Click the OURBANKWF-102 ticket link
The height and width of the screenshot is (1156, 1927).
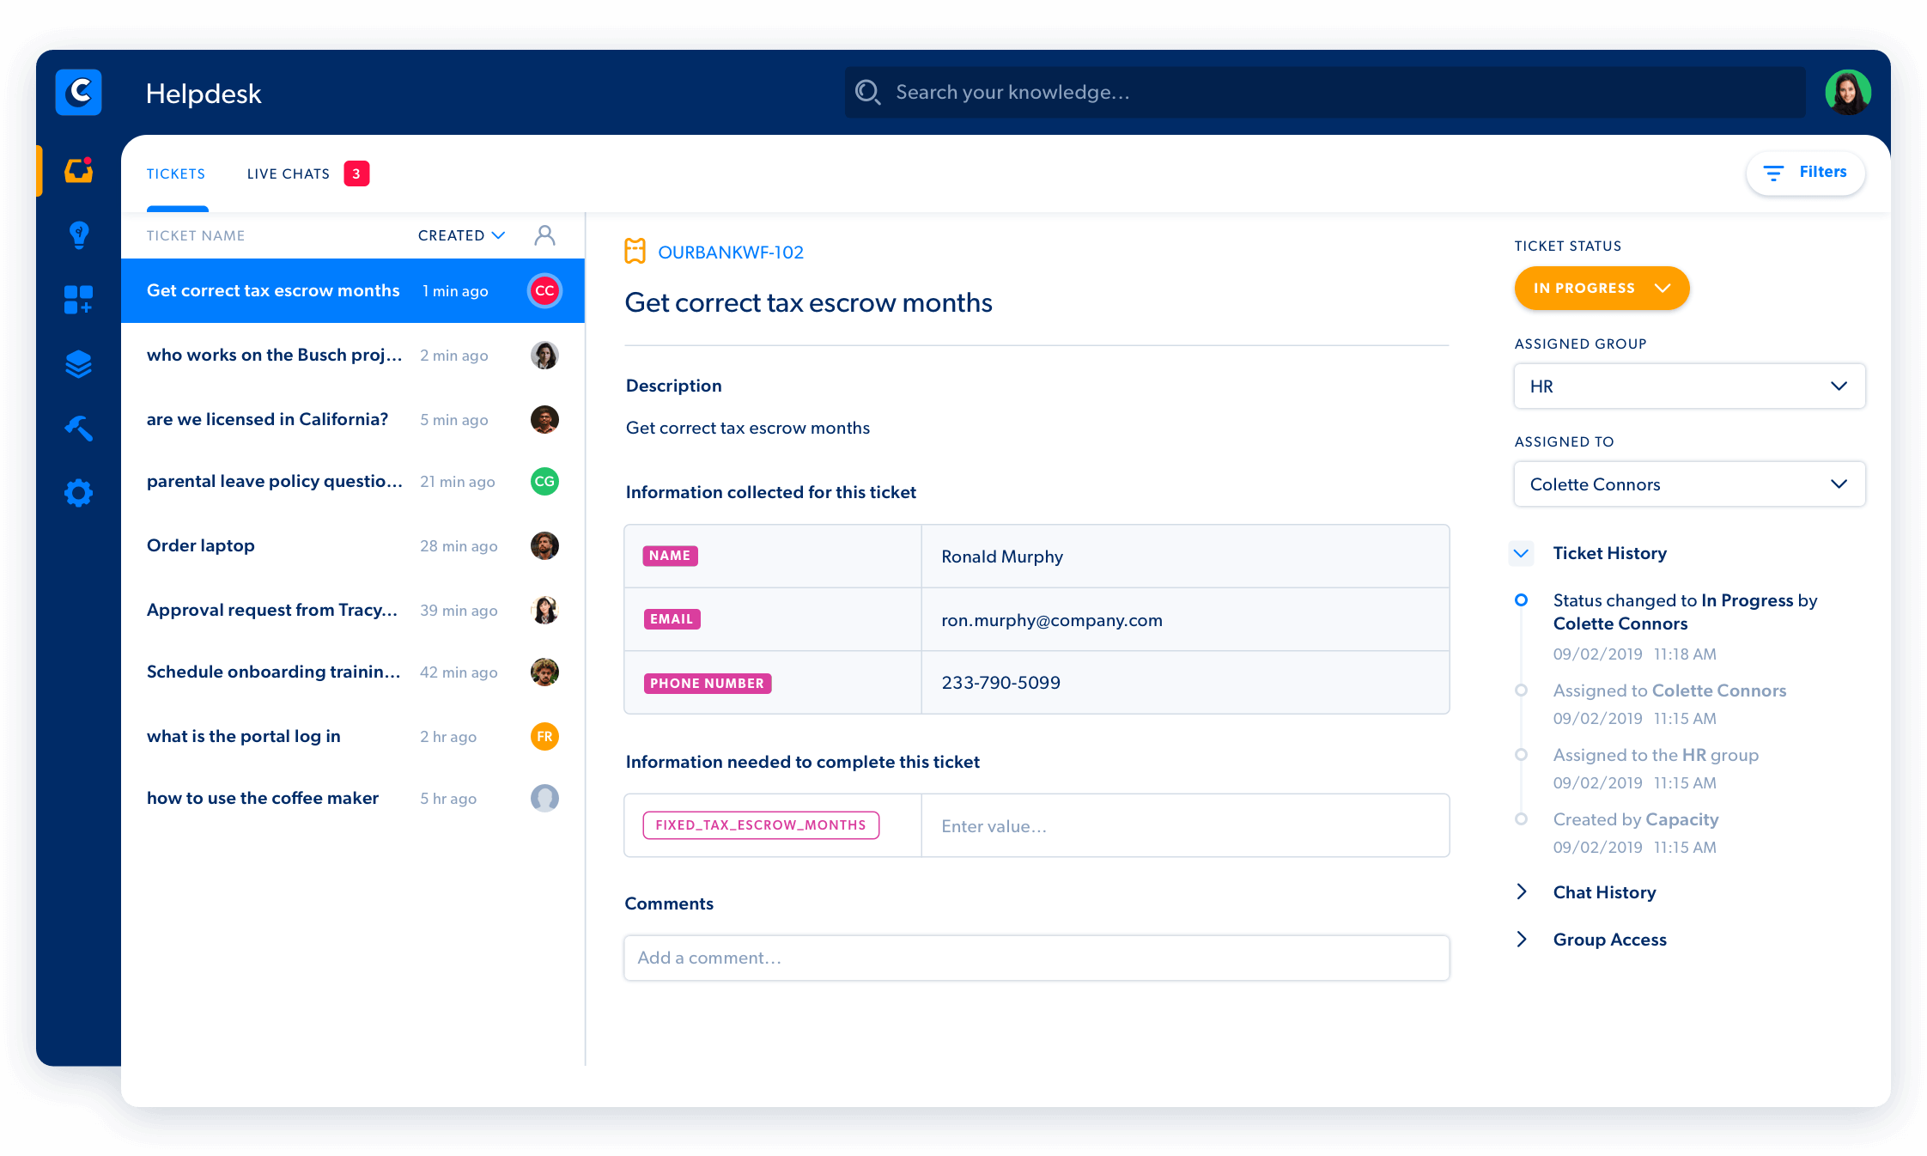(x=731, y=251)
